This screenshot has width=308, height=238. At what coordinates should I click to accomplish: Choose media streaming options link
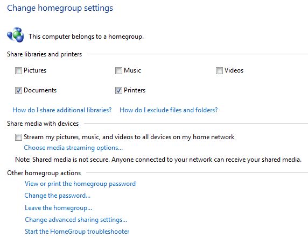(x=73, y=148)
